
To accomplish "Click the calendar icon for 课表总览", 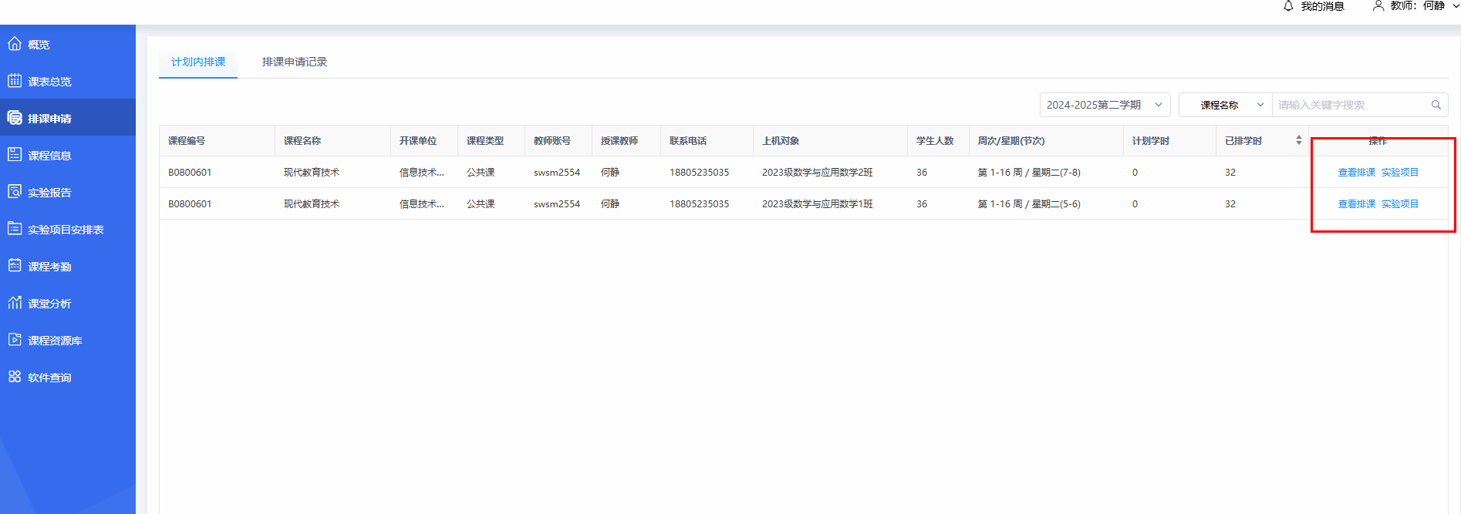I will point(15,81).
